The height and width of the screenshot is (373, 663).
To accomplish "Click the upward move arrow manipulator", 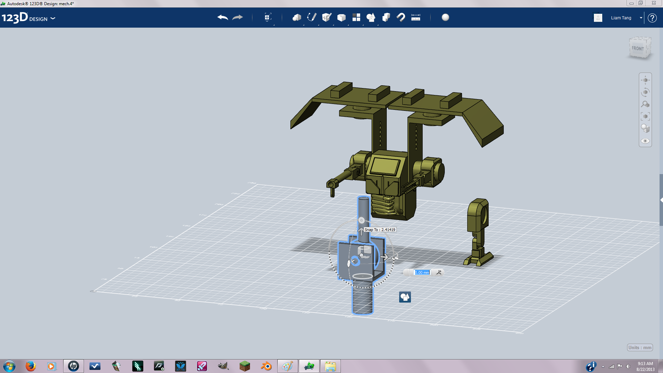I will [361, 231].
